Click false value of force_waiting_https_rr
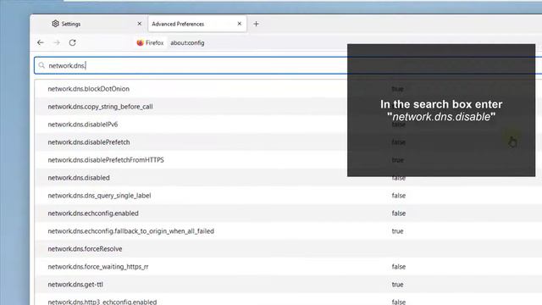The image size is (542, 305). (x=399, y=267)
